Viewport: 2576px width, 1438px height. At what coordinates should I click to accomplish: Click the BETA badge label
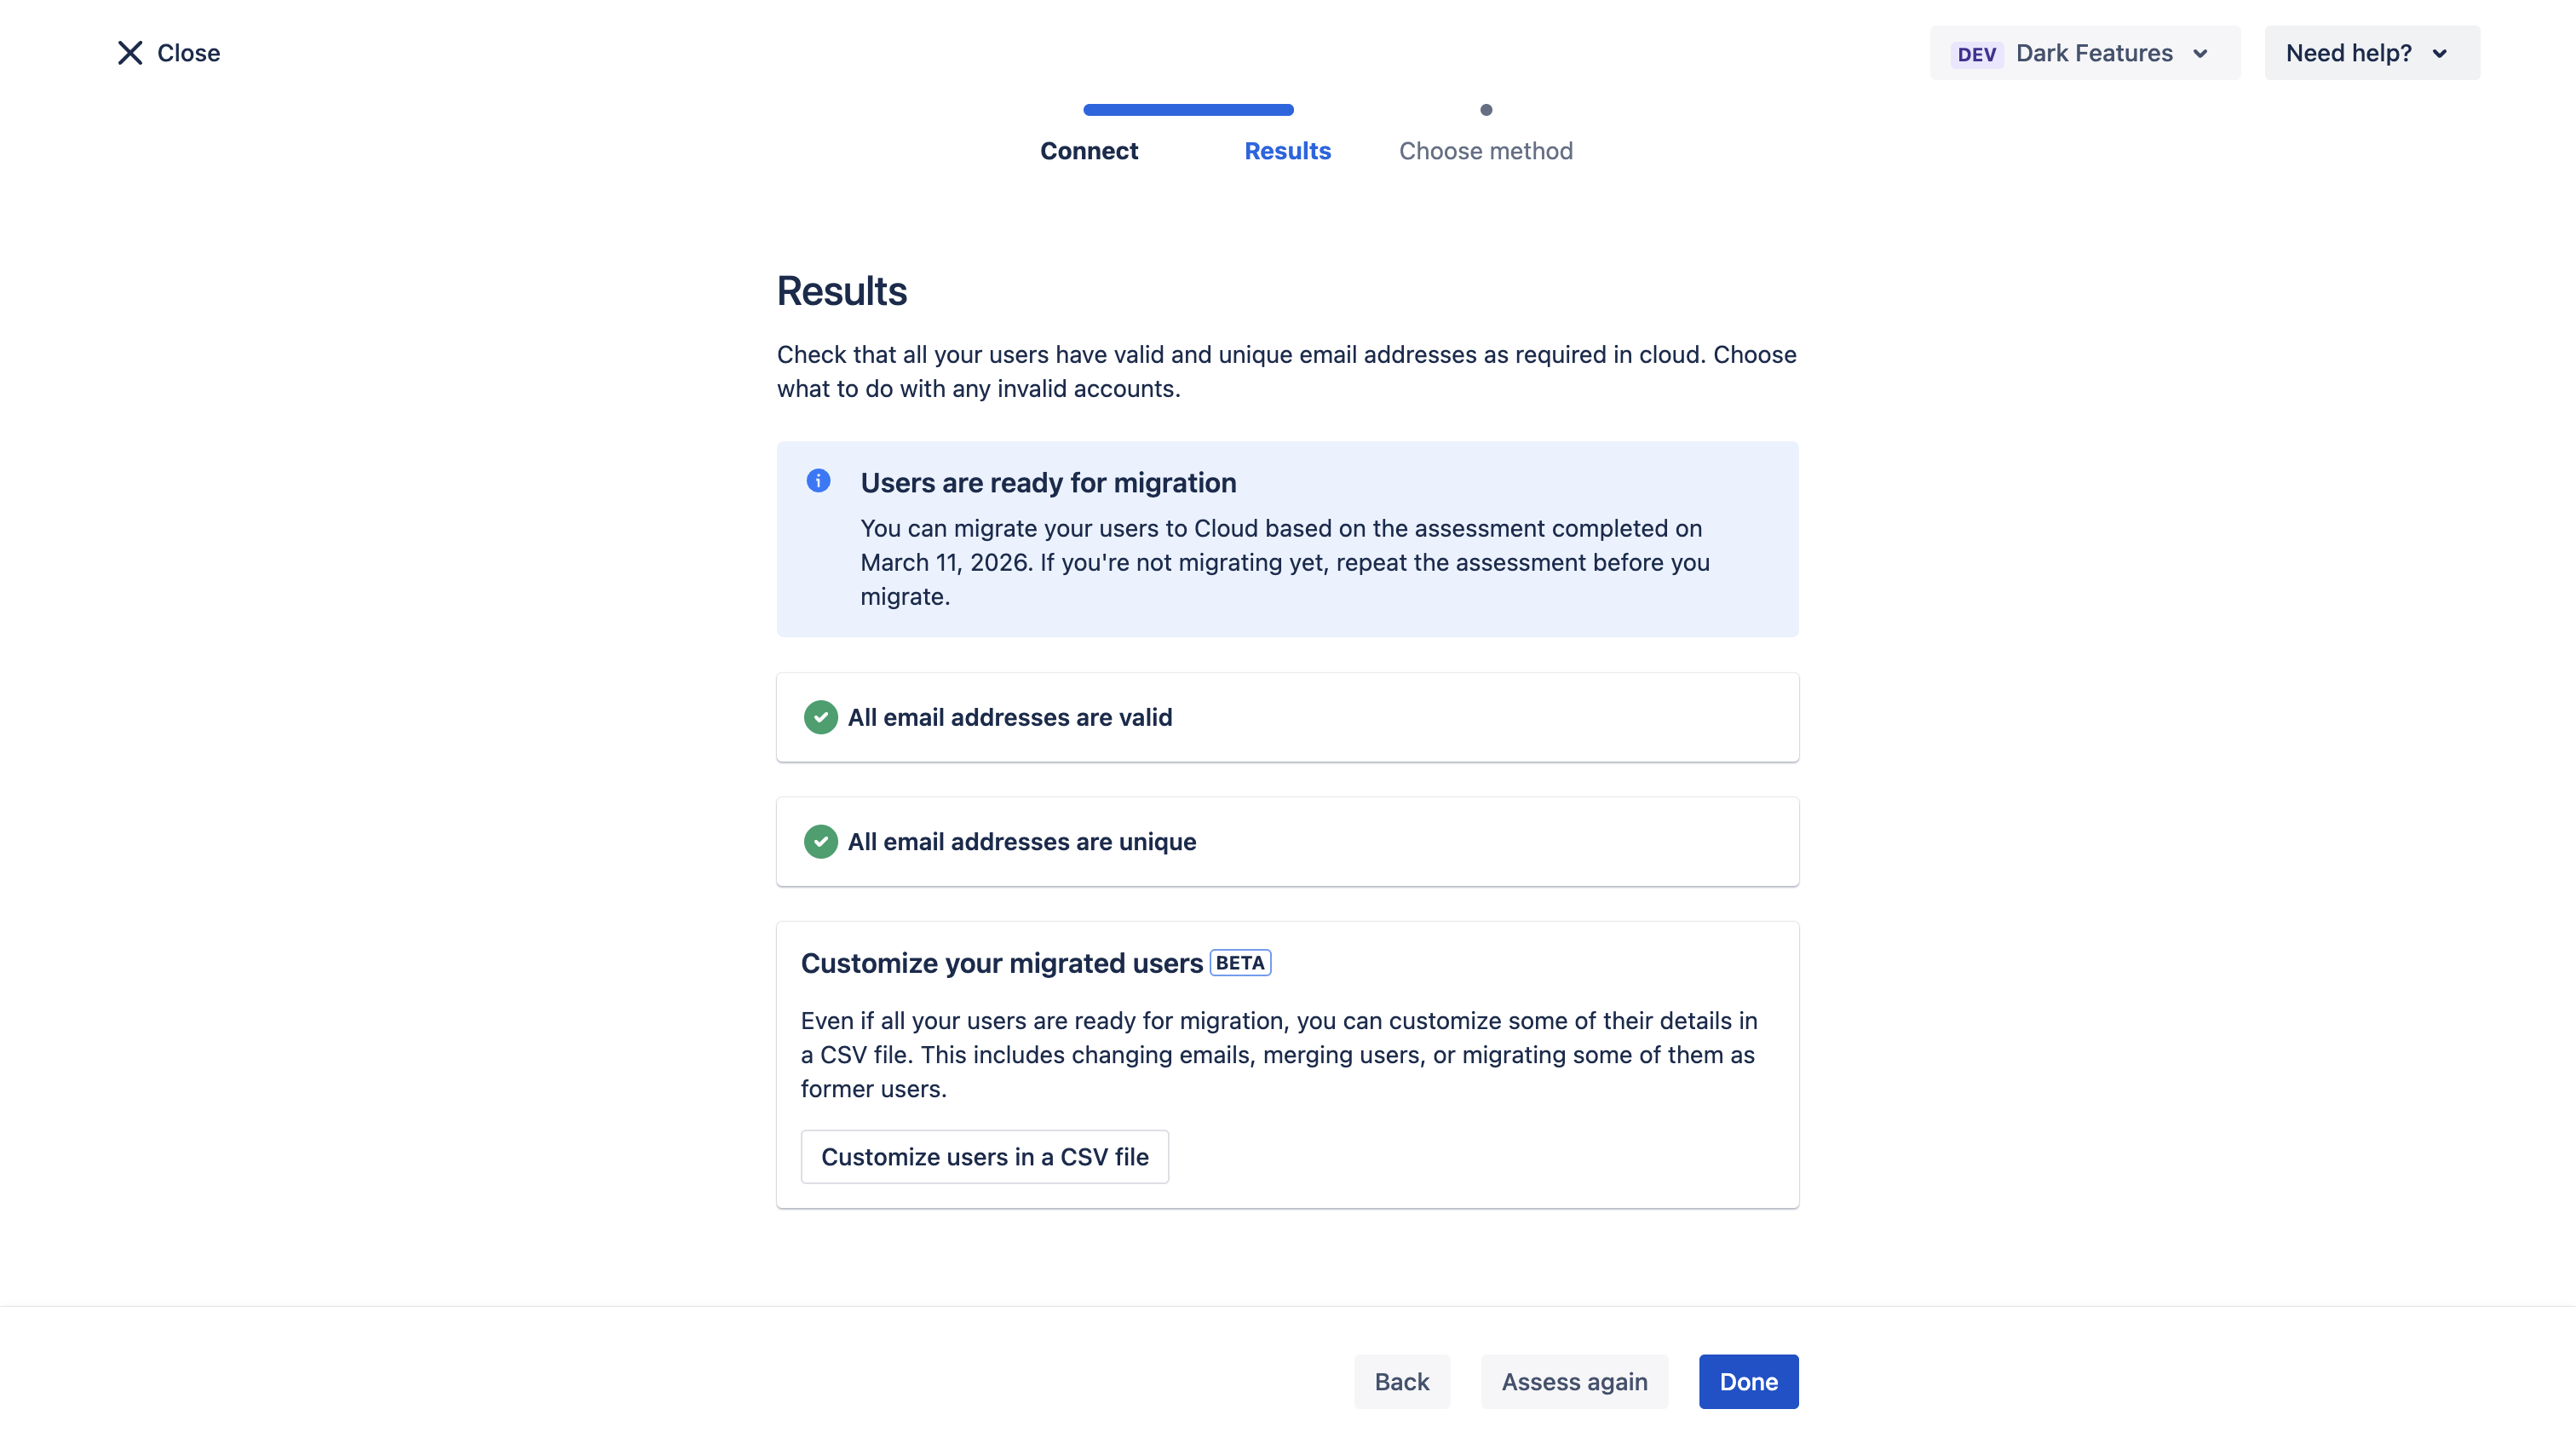pyautogui.click(x=1240, y=963)
